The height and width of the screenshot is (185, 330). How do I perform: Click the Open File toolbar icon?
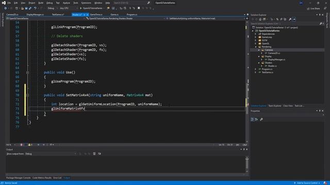click(x=22, y=8)
